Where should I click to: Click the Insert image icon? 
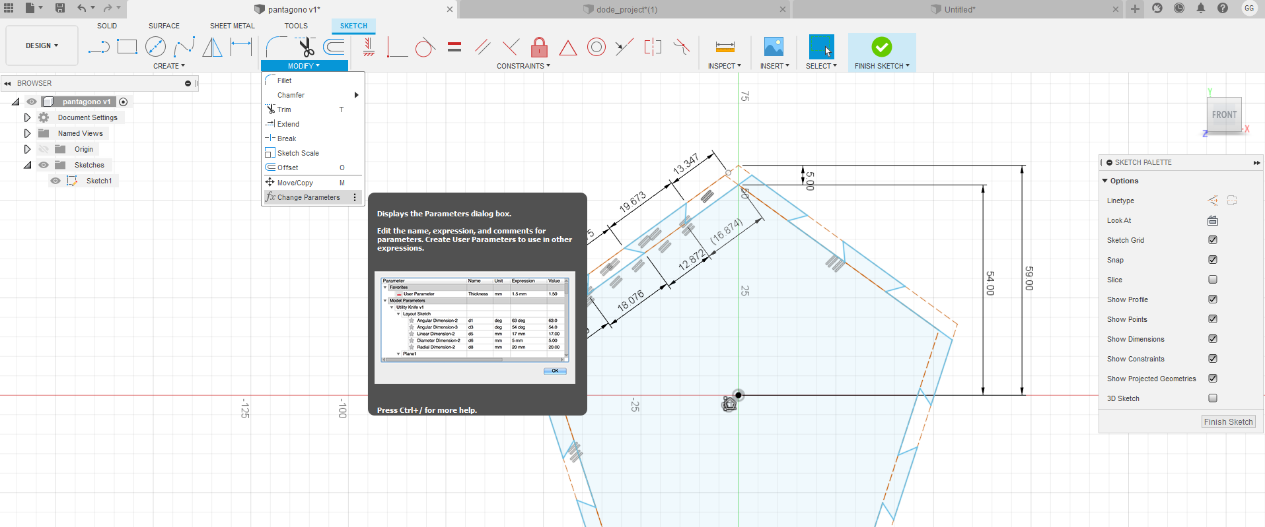click(x=774, y=47)
